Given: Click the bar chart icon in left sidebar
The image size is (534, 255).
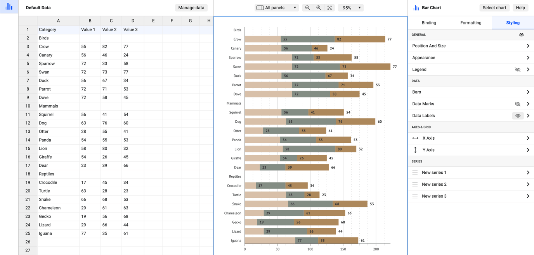Looking at the screenshot, I should 9,7.
